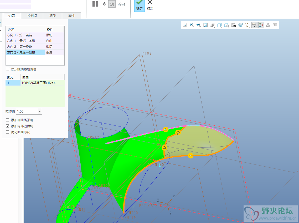Select the DTM7 datum plane label
Viewport: 299px width, 223px height.
point(147,54)
